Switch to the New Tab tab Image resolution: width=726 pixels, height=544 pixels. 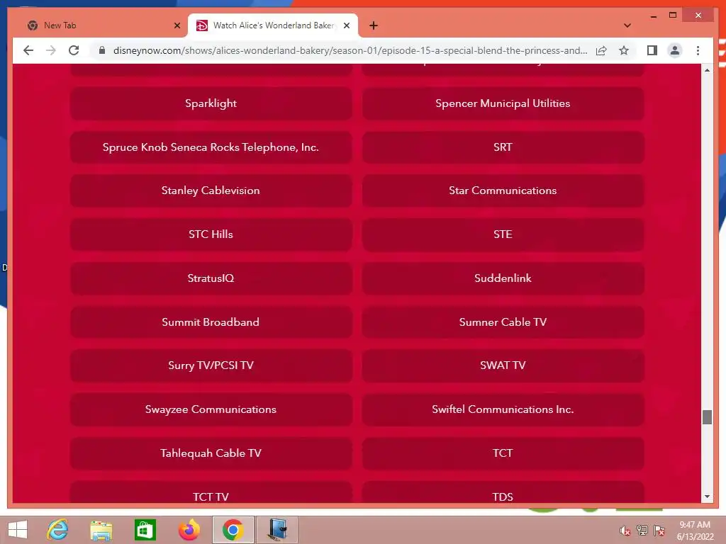[x=103, y=25]
